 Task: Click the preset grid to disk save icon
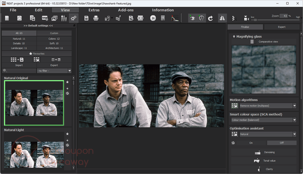click(17, 59)
